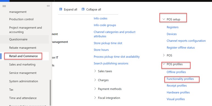Open Info code groups link
The width and height of the screenshot is (212, 106).
click(105, 25)
